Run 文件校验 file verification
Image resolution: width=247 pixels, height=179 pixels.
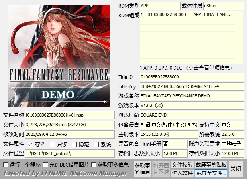click(x=182, y=165)
